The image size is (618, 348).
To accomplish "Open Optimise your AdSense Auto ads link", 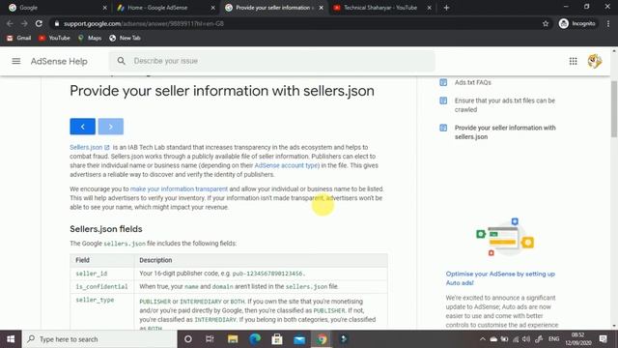I will pos(500,278).
